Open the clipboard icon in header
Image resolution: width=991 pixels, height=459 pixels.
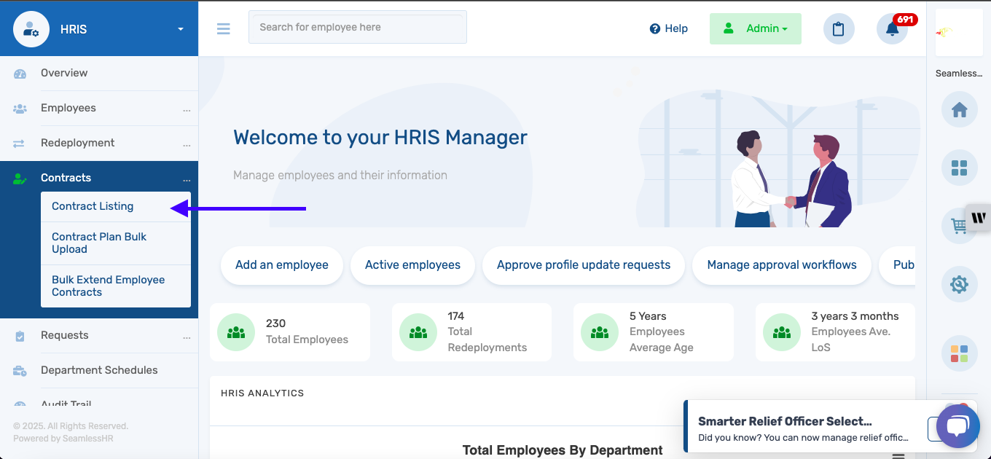point(839,29)
